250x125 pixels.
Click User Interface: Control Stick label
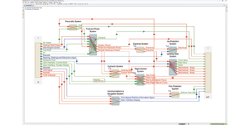tap(55, 62)
